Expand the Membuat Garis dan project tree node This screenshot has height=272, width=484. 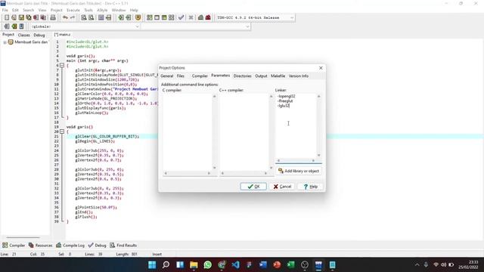[x=5, y=42]
